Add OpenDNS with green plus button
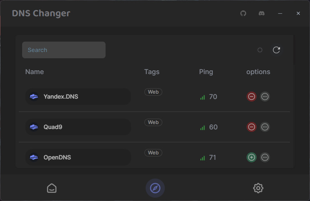 pos(252,157)
